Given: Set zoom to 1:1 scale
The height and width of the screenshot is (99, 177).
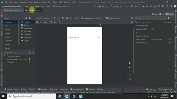Looking at the screenshot, I should tap(129, 75).
